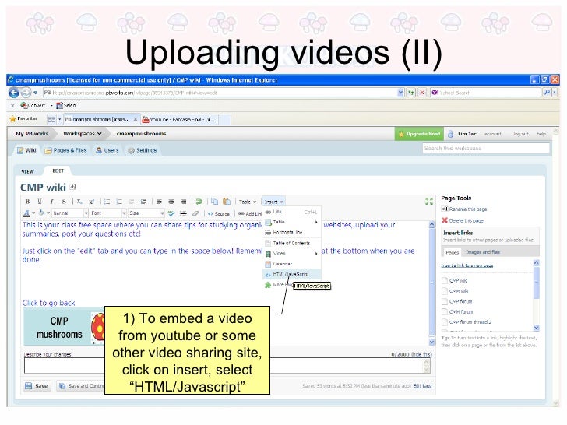The width and height of the screenshot is (567, 425).
Task: Insert a bulleted list
Action: pyautogui.click(x=107, y=202)
